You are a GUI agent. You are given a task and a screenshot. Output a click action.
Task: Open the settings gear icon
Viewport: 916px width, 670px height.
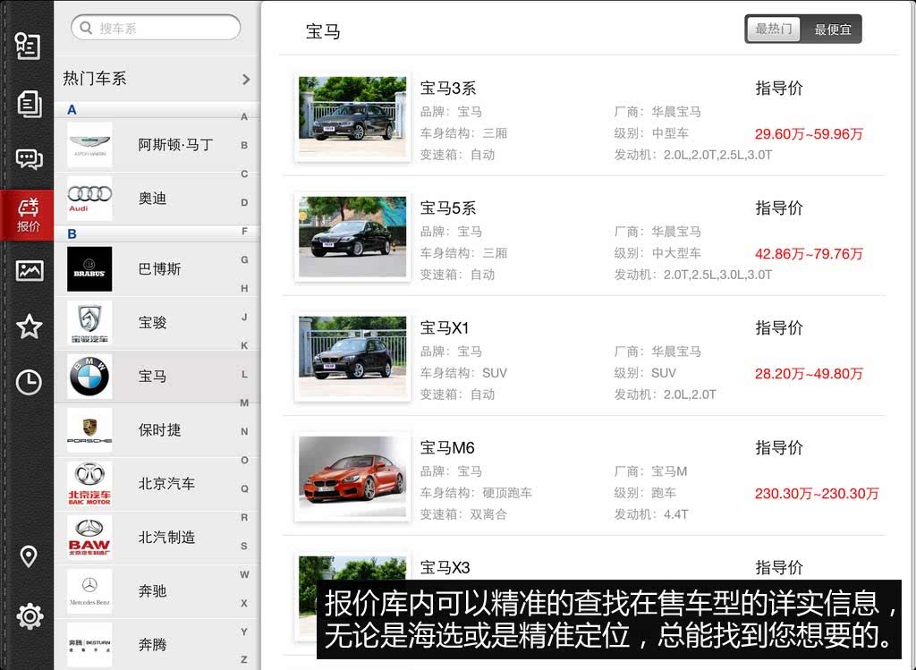[30, 615]
